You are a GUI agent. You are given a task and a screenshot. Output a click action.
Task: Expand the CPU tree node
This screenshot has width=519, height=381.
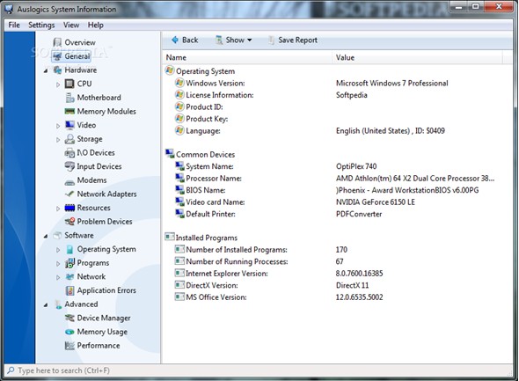tap(58, 84)
